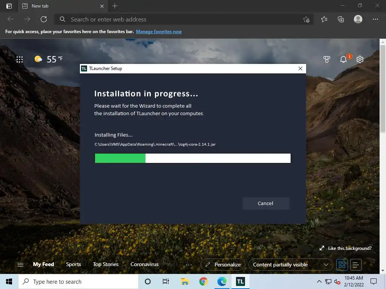
Task: Select the My Feed tab
Action: (44, 265)
